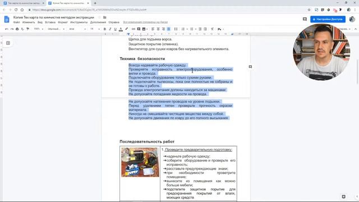Open the comment history icon
359x202 pixels.
point(305,19)
